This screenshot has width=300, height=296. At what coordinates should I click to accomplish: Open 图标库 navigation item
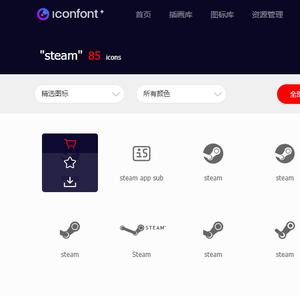222,15
